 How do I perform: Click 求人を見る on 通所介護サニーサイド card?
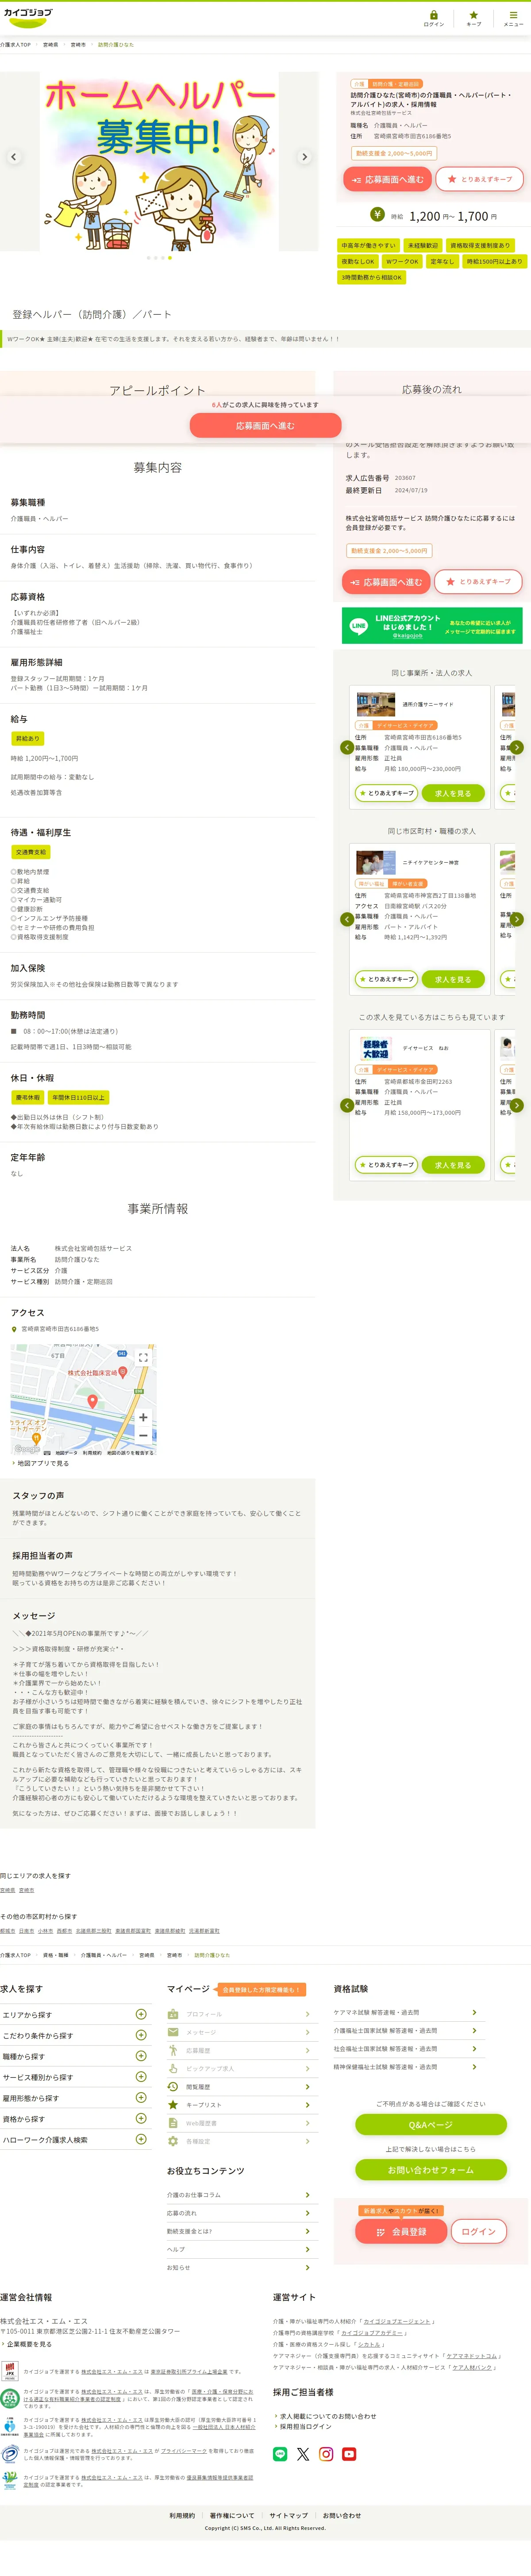click(453, 793)
